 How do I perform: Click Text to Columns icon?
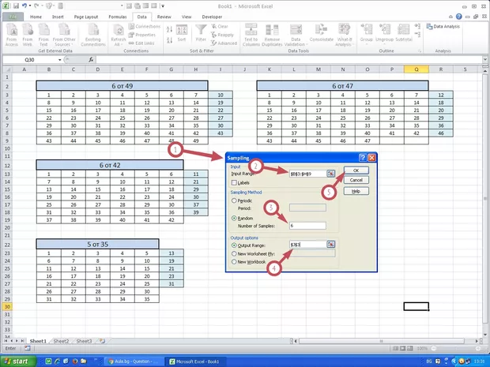251,35
